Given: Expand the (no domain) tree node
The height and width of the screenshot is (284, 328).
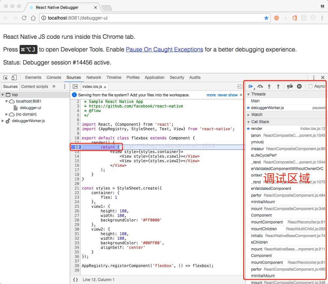Looking at the screenshot, I should click(7, 114).
